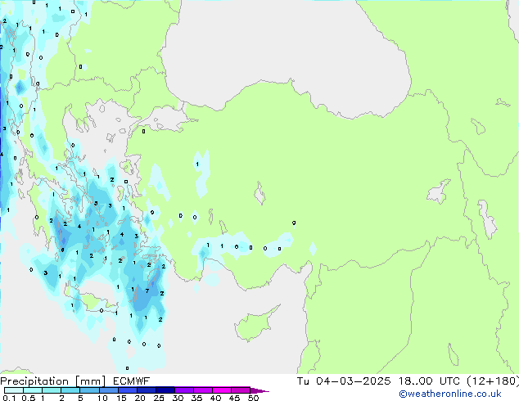Select the 35–40 mm magenta legend swatch
Screen dimensions: 519x401
pyautogui.click(x=203, y=390)
